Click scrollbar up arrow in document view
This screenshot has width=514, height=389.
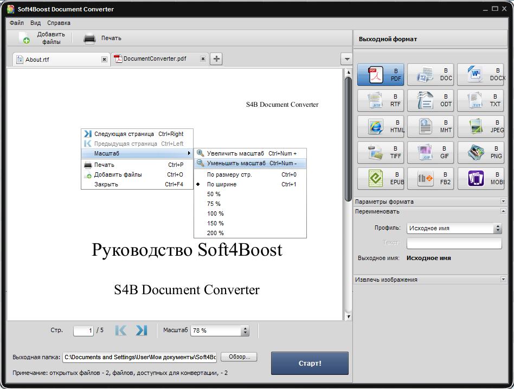[x=348, y=72]
